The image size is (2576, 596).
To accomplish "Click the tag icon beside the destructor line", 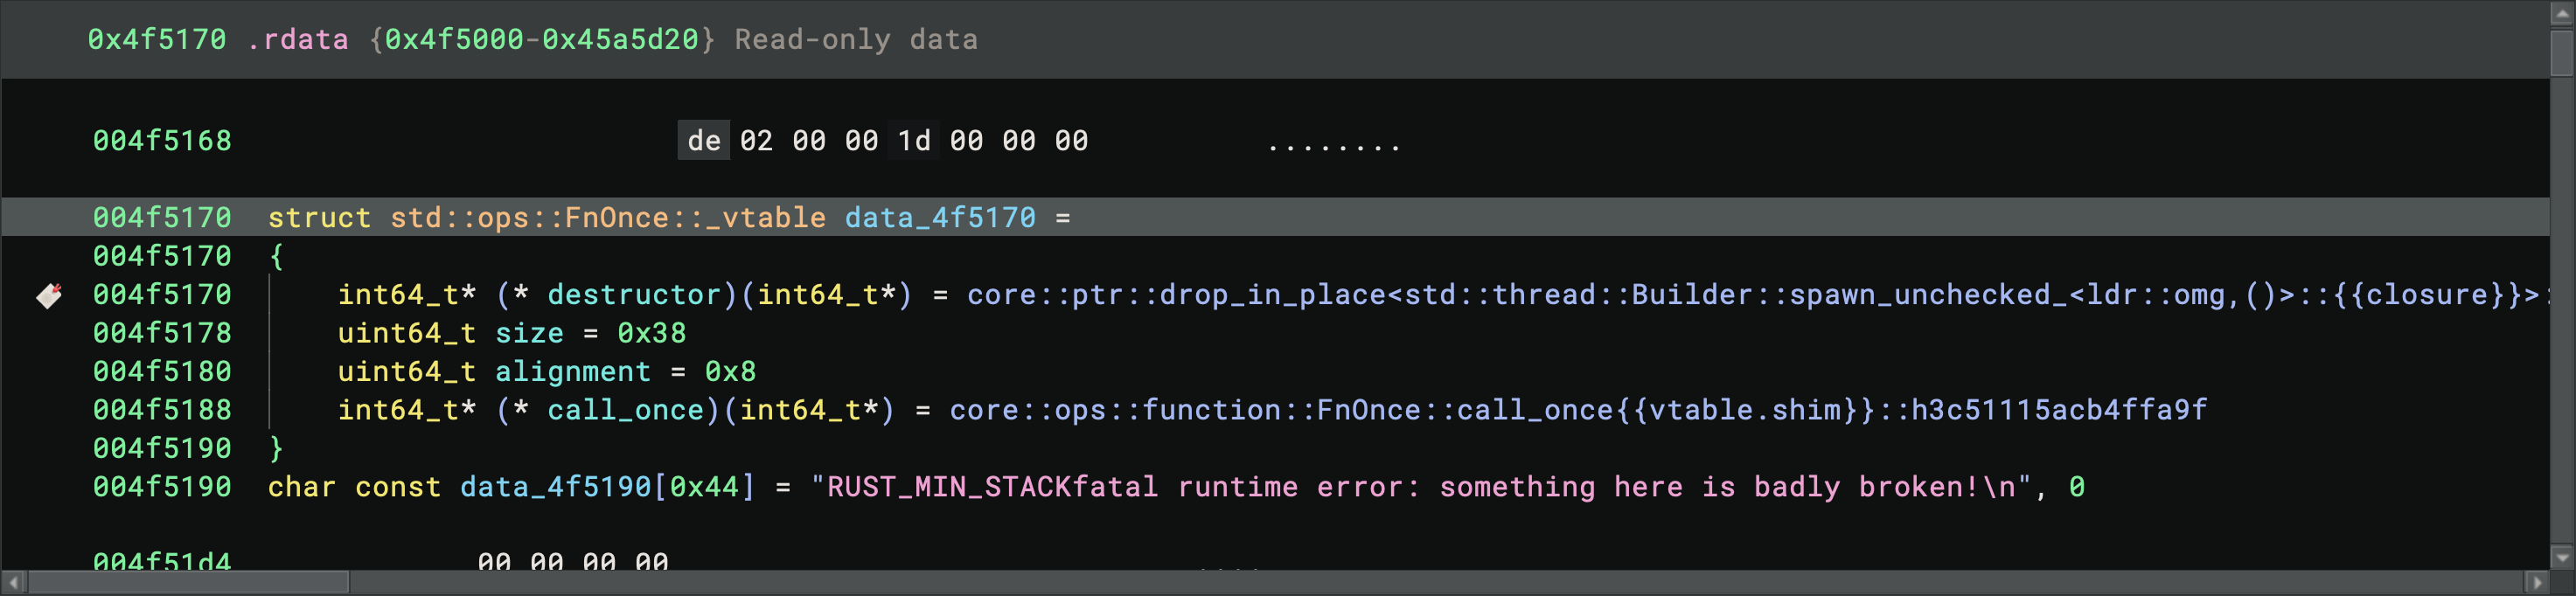I will tap(49, 295).
